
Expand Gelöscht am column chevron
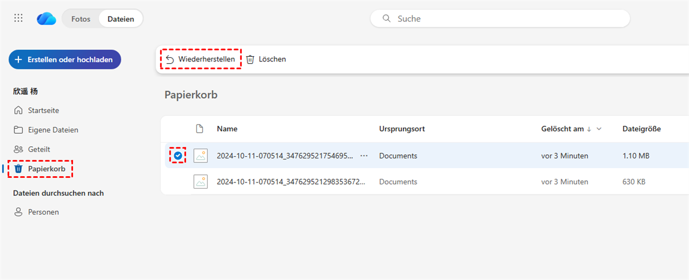click(x=599, y=129)
